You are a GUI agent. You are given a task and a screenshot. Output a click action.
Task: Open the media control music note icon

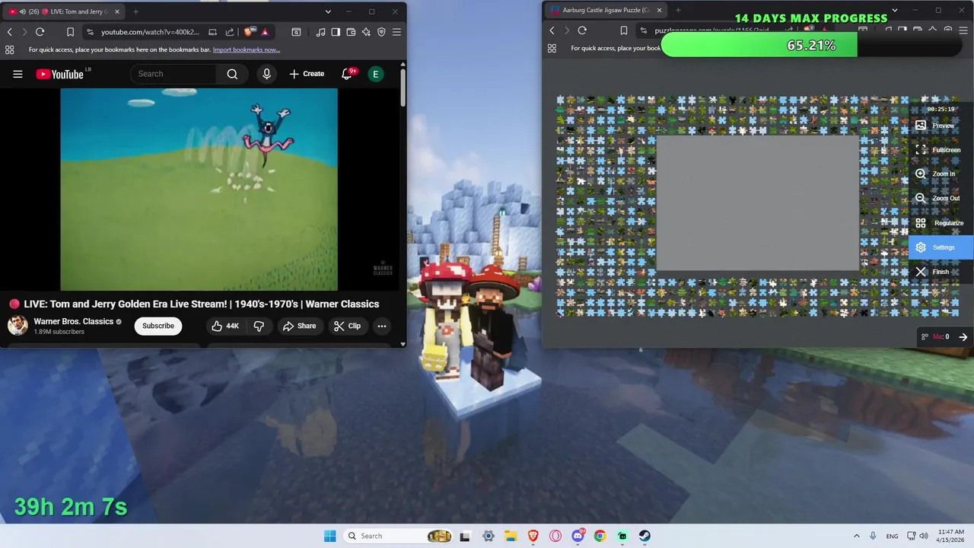coord(320,32)
